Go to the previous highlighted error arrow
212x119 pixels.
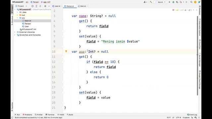[x=193, y=10]
